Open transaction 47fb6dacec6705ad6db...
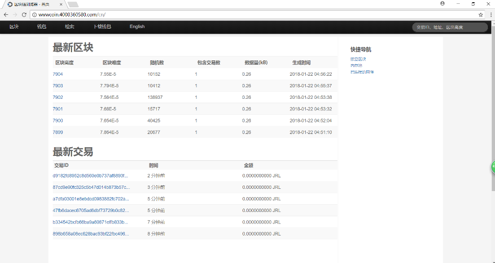Screen dimensions: 495x263 tap(91, 210)
